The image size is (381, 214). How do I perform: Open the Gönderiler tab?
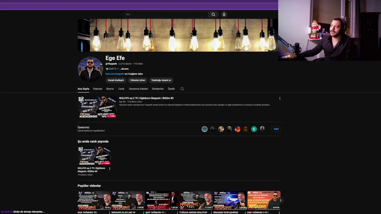coord(158,89)
